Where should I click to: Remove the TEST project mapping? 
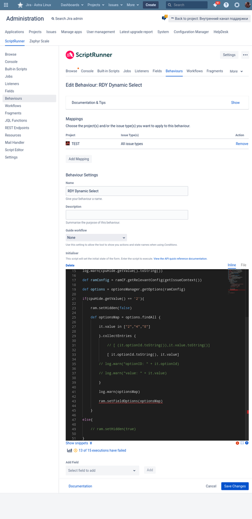point(242,144)
